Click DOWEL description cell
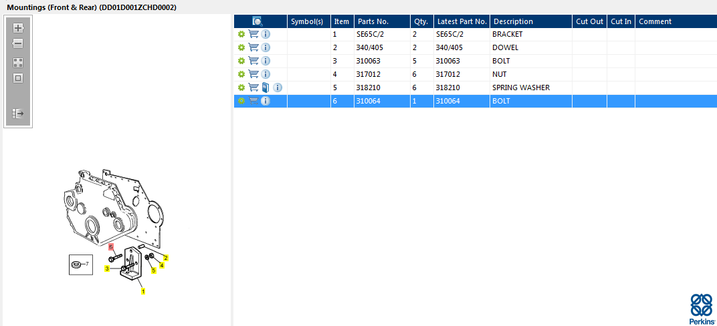 (x=531, y=47)
